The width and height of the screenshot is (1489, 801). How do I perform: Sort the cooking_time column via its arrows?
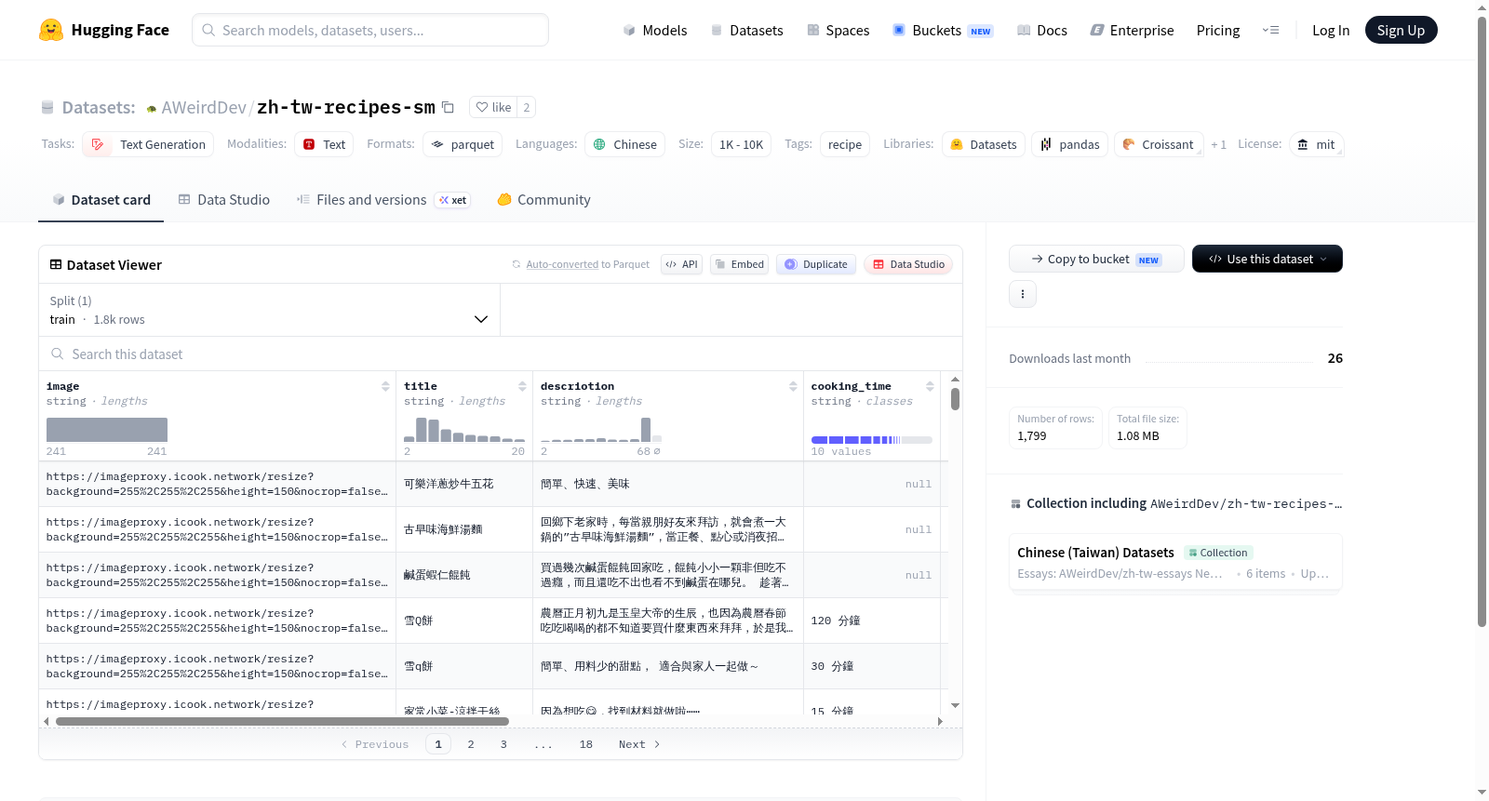coord(930,386)
